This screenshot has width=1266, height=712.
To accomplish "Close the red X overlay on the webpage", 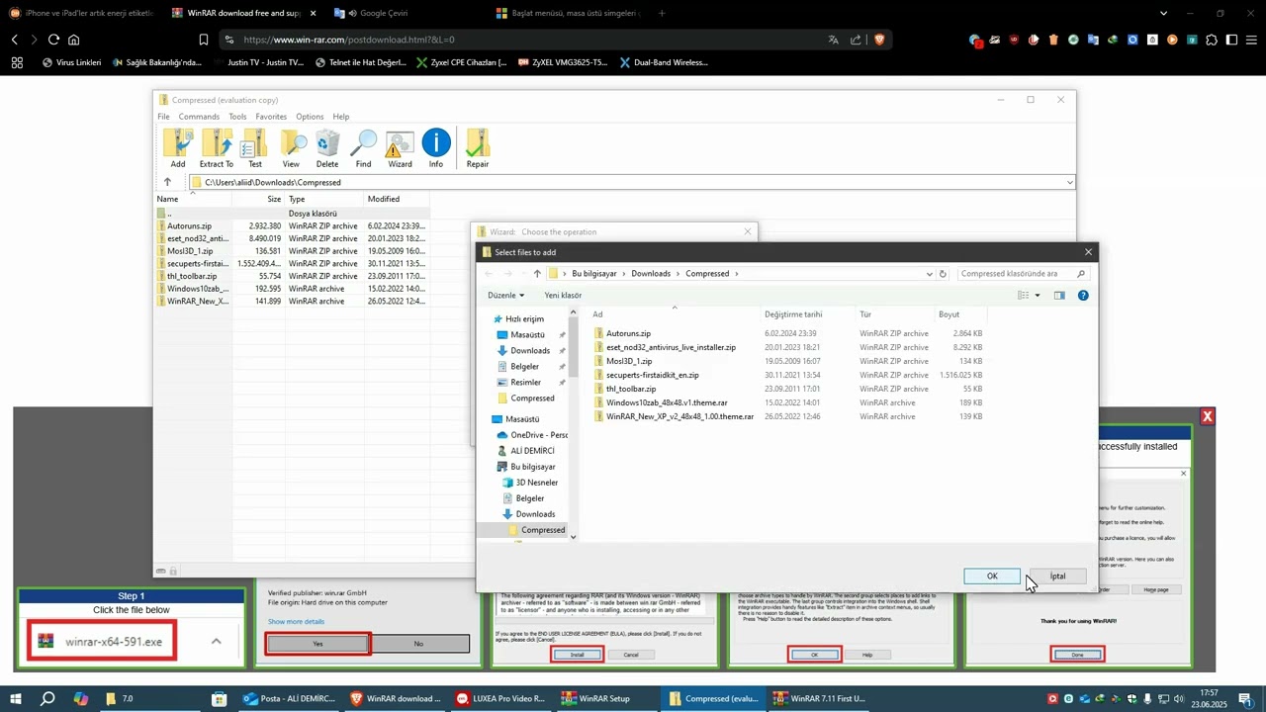I will [1207, 416].
